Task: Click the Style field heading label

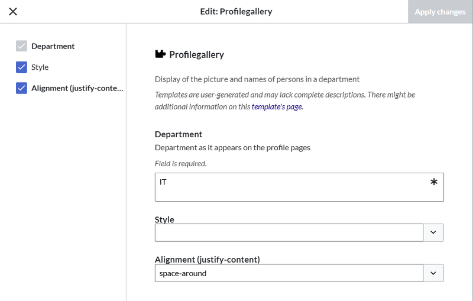Action: [x=164, y=219]
